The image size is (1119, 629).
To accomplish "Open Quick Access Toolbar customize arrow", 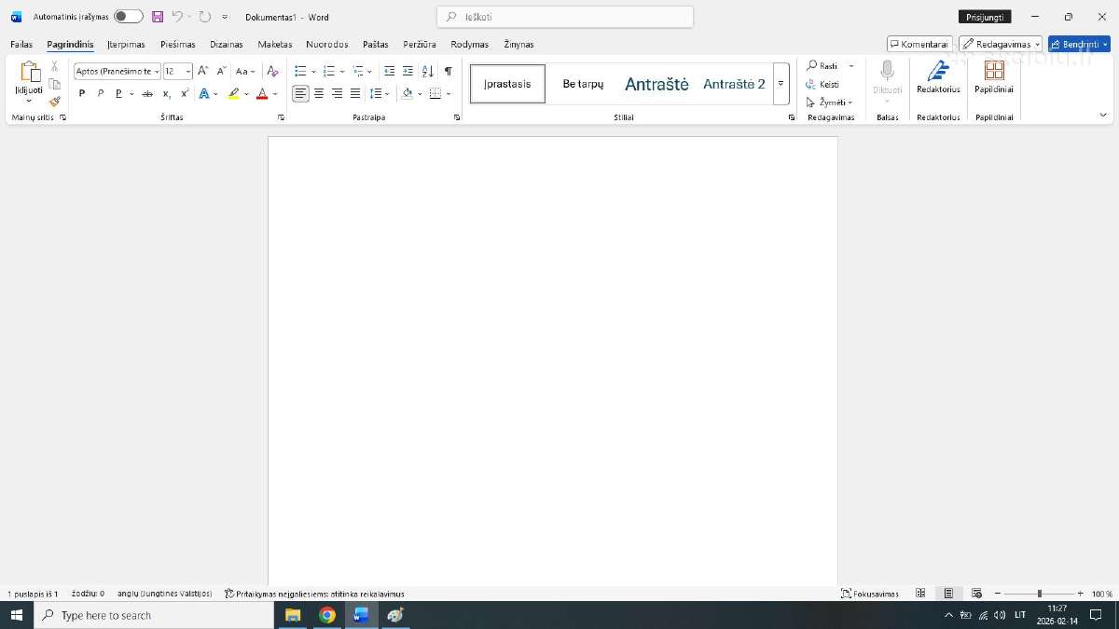I will pyautogui.click(x=225, y=17).
